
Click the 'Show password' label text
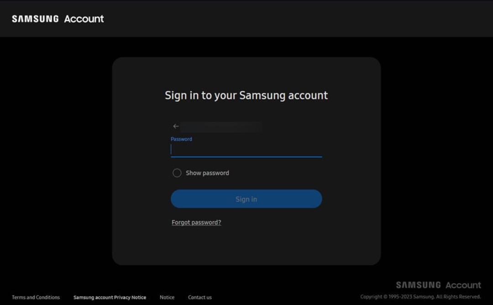[x=207, y=173]
